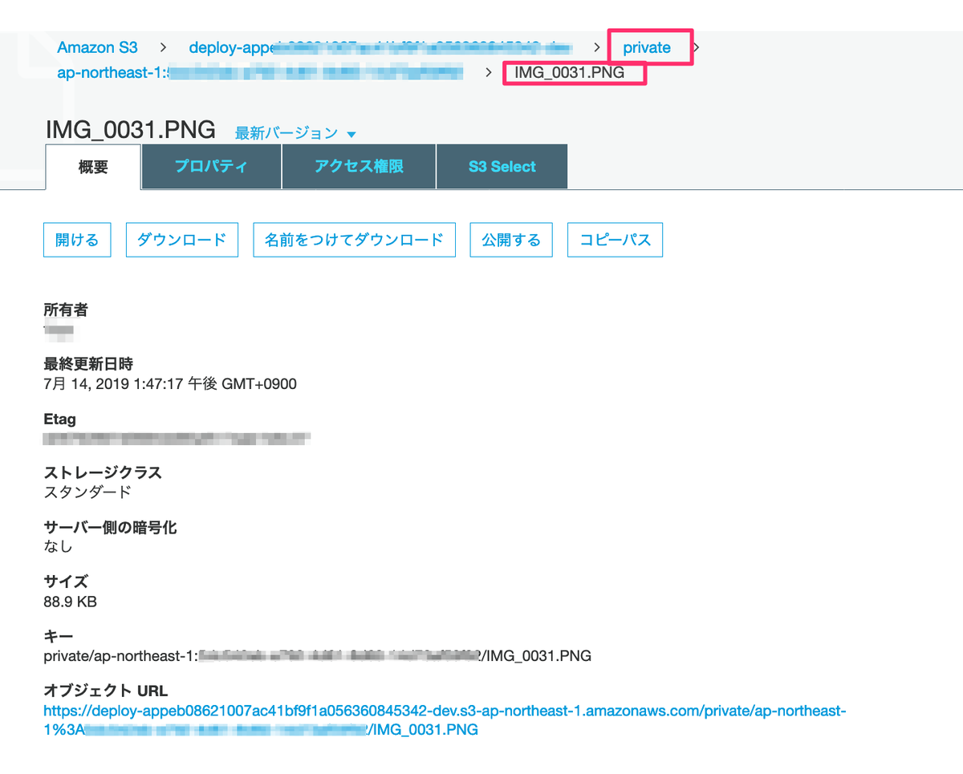Open the Amazon S3 breadcrumb link
Screen dimensions: 963x774
tap(97, 47)
